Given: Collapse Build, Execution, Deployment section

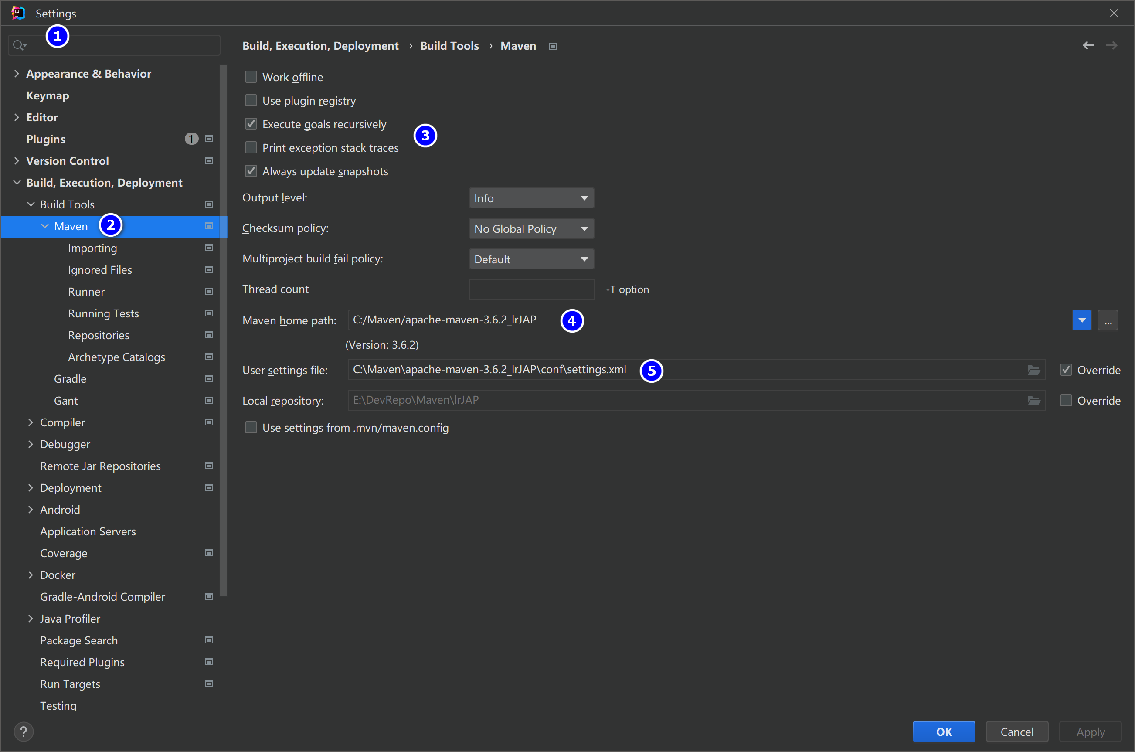Looking at the screenshot, I should point(17,183).
